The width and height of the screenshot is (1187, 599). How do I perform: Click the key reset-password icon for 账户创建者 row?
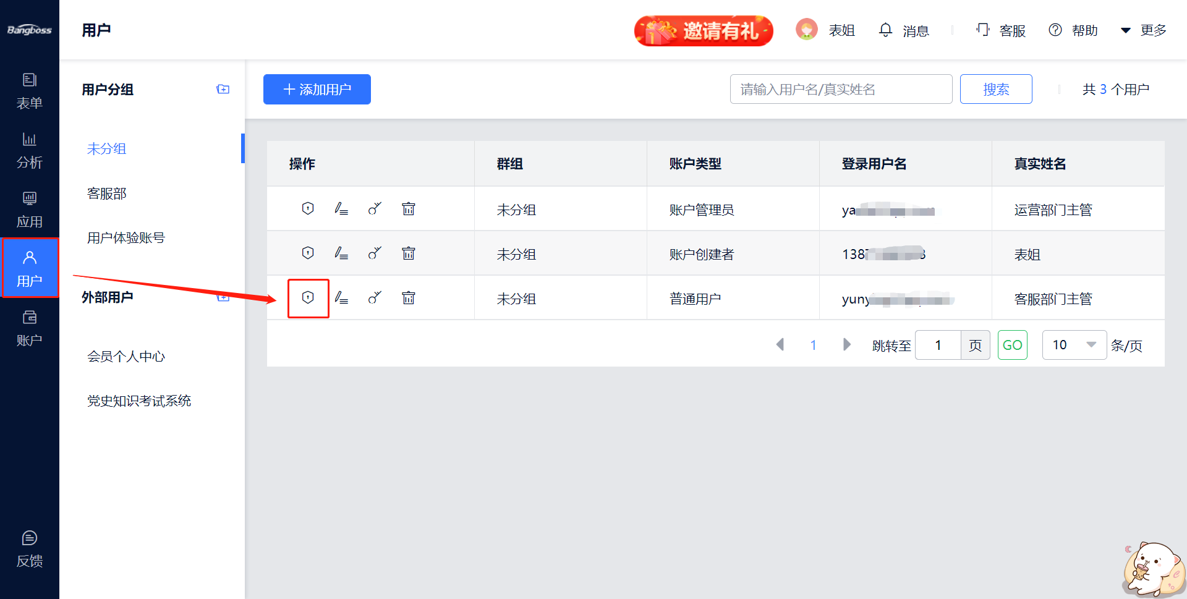click(x=375, y=253)
